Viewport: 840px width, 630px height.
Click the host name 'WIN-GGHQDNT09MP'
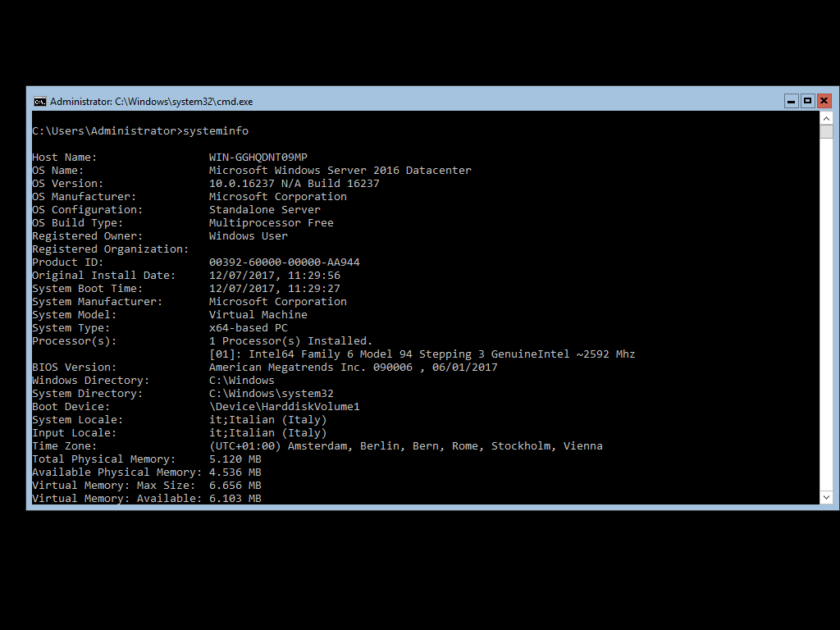point(258,157)
